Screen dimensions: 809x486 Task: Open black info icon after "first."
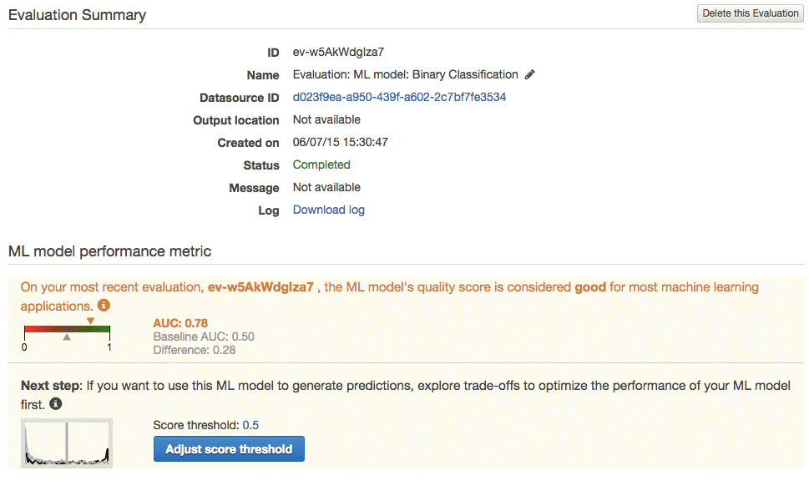56,404
